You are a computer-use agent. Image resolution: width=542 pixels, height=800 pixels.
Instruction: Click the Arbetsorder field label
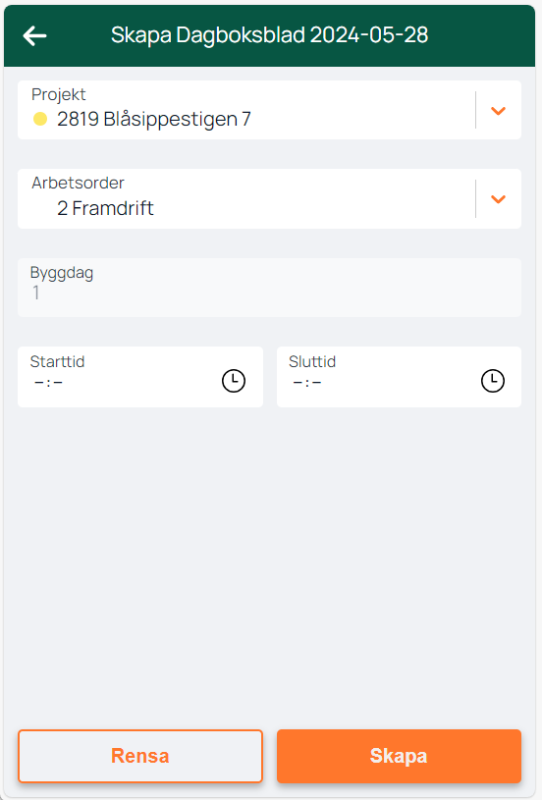click(79, 183)
